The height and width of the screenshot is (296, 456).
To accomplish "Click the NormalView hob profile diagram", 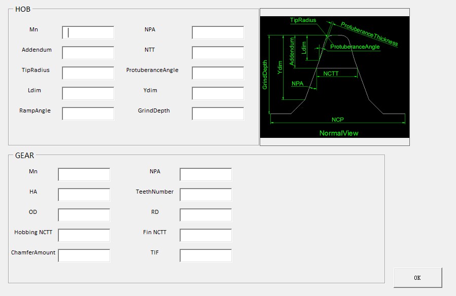I will pos(335,77).
